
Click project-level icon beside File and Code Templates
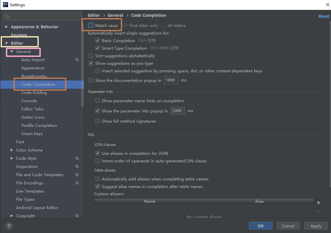click(77, 175)
